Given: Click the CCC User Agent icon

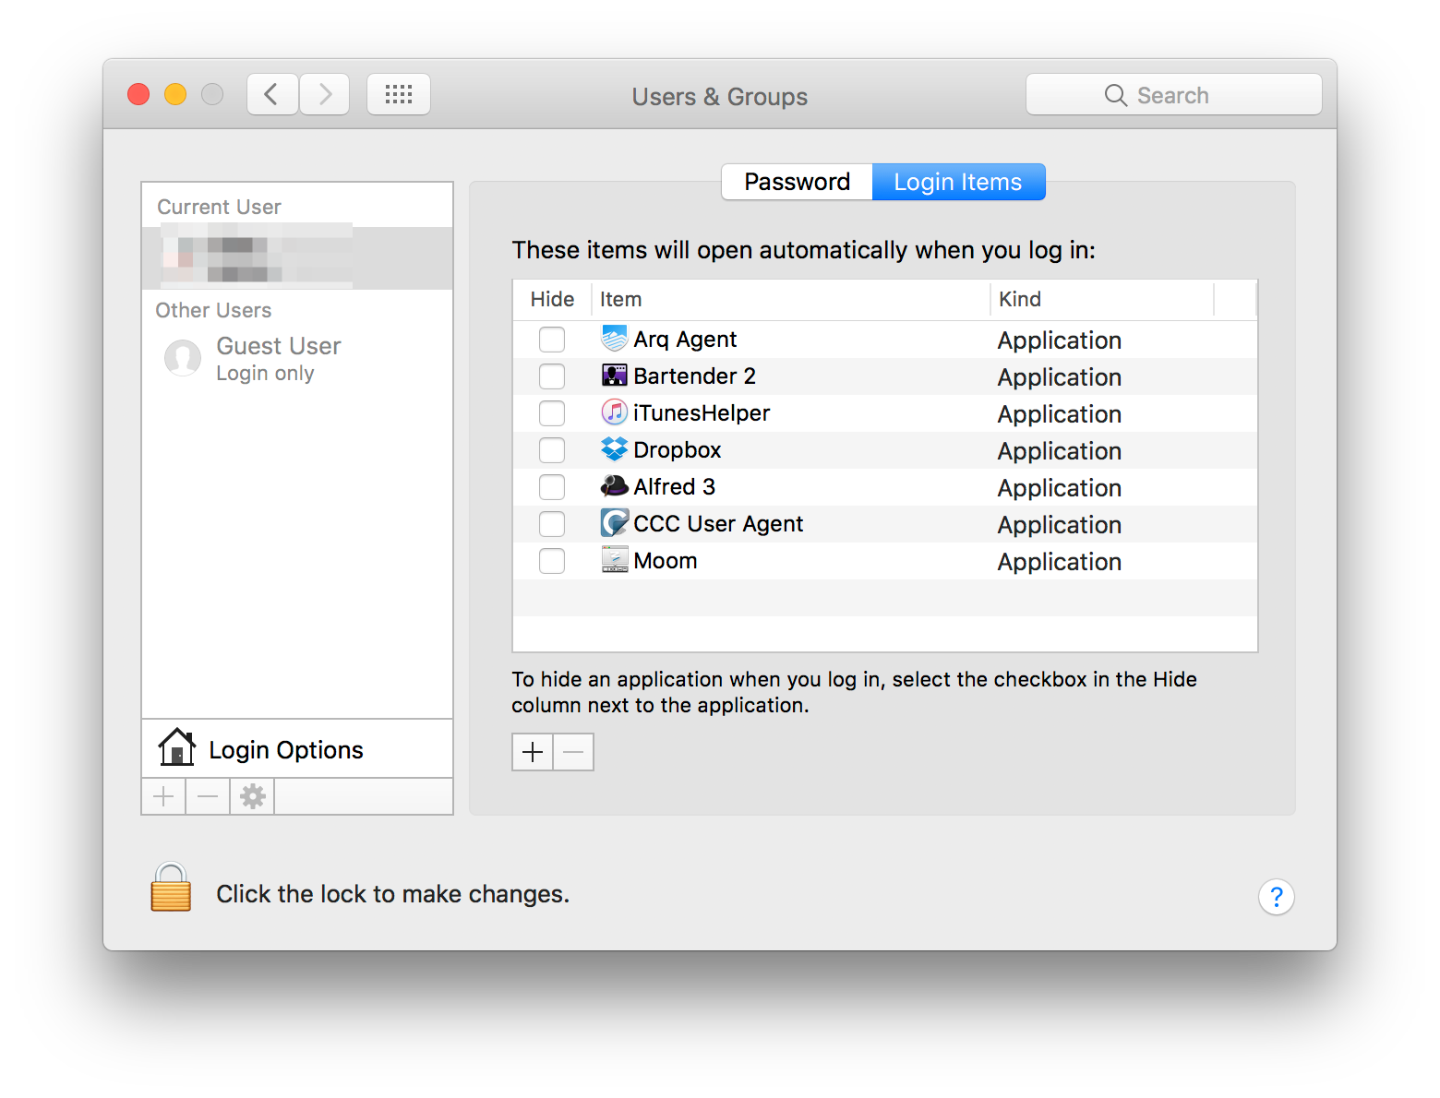Looking at the screenshot, I should [614, 523].
